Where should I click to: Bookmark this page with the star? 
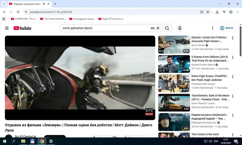click(x=208, y=12)
